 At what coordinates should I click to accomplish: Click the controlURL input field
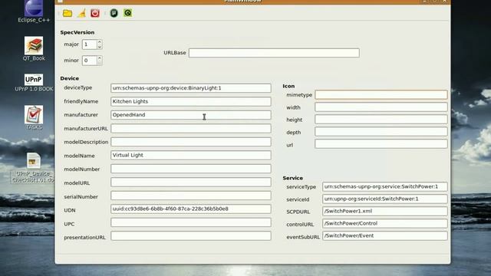(385, 223)
